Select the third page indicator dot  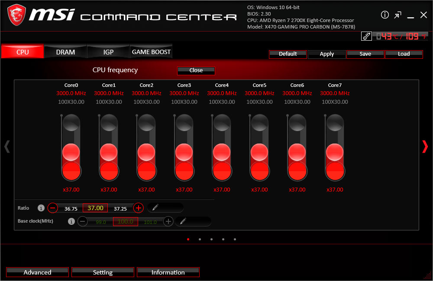click(x=211, y=239)
